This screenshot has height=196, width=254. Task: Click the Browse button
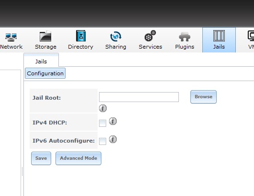pos(203,97)
